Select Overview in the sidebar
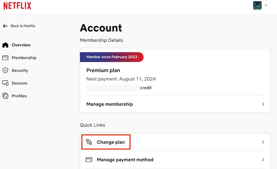The height and width of the screenshot is (169, 277). [x=21, y=45]
